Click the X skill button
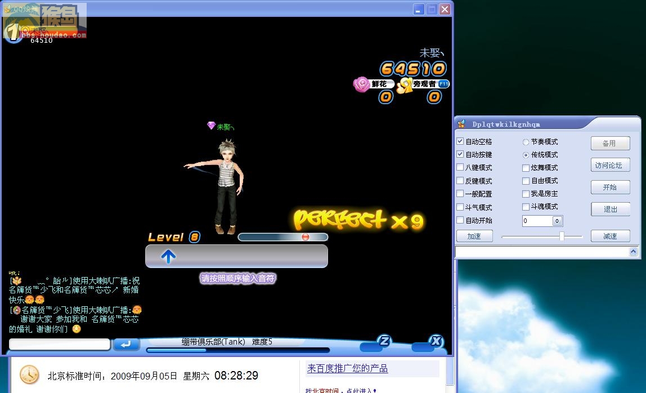The width and height of the screenshot is (646, 393). (x=436, y=341)
